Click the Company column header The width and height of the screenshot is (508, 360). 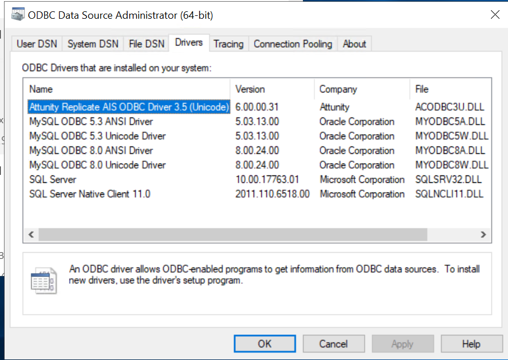tap(338, 89)
